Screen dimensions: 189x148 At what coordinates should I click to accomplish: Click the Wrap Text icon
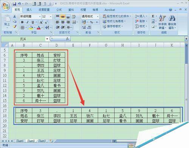point(74,17)
